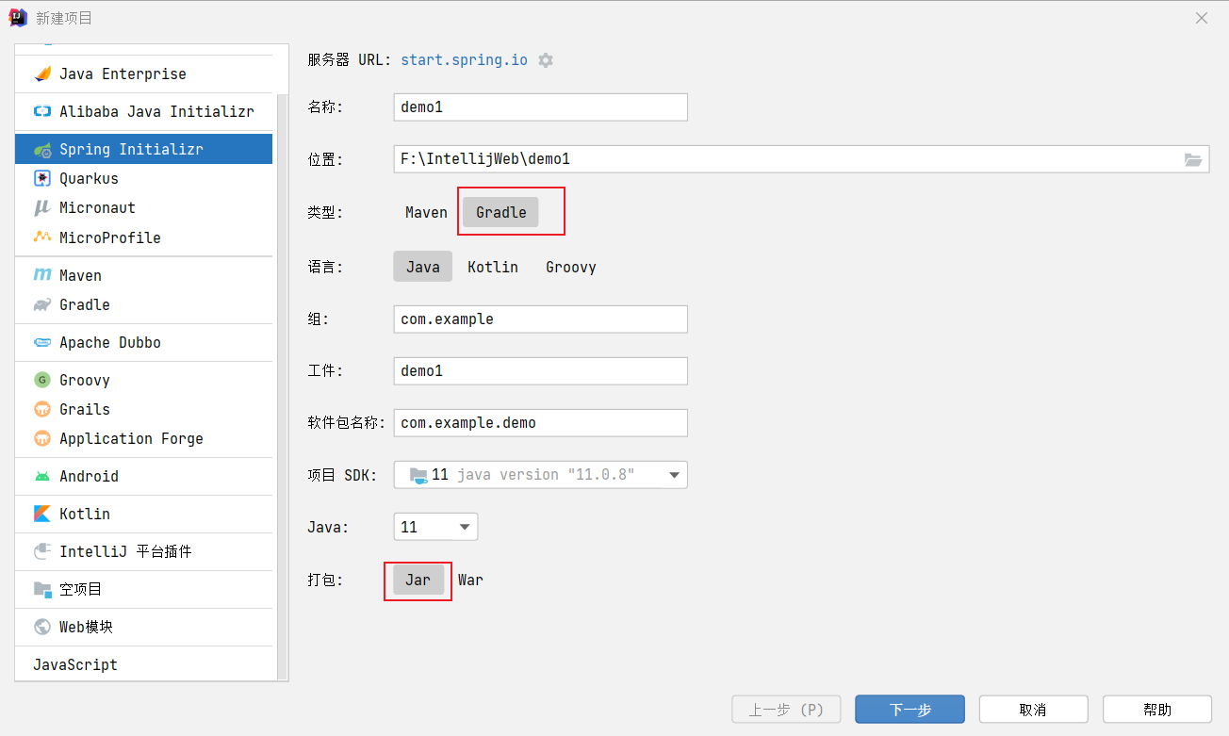Click the Alibaba Java Initializr icon
This screenshot has height=736, width=1229.
click(x=42, y=111)
